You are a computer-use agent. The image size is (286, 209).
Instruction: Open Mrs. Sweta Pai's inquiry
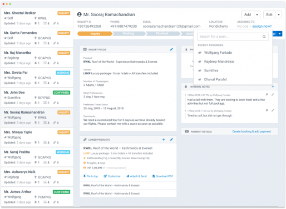(x=37, y=78)
